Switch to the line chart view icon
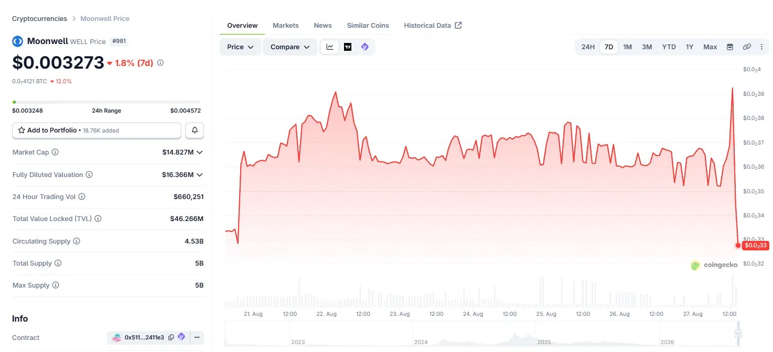This screenshot has height=352, width=773. coord(330,47)
